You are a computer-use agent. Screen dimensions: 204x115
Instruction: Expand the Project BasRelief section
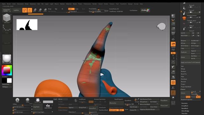(186, 87)
